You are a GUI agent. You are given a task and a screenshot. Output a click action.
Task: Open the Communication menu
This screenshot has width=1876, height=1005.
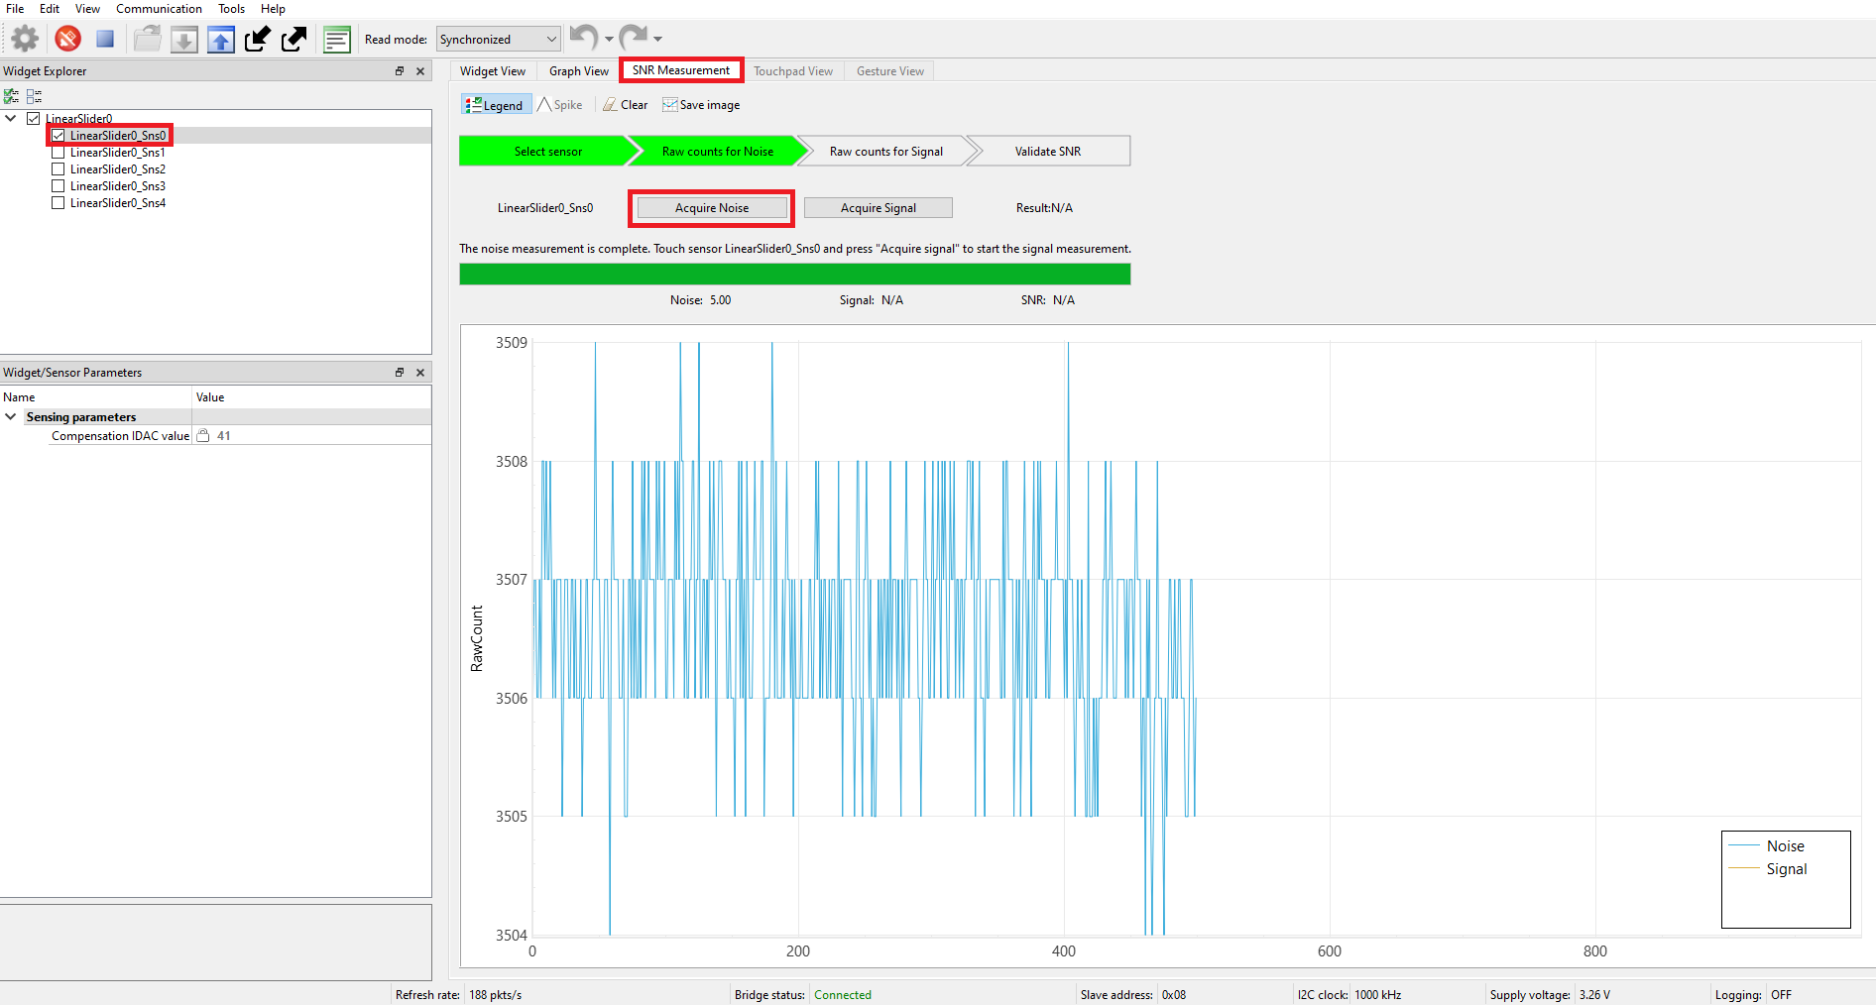point(159,9)
